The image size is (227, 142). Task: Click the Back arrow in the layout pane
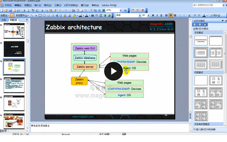click(x=195, y=25)
